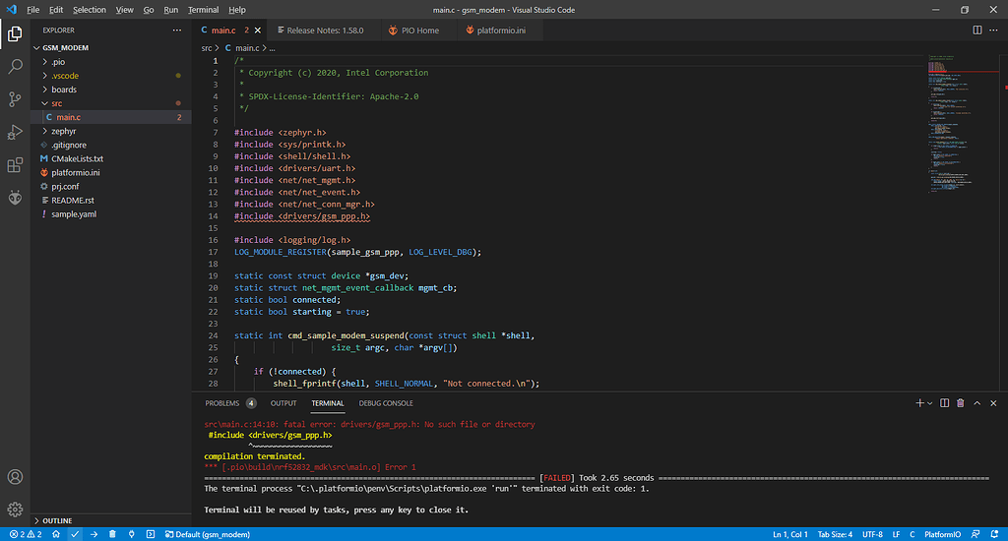Open the Terminal menu in menu bar
The image size is (1008, 541).
click(x=203, y=9)
